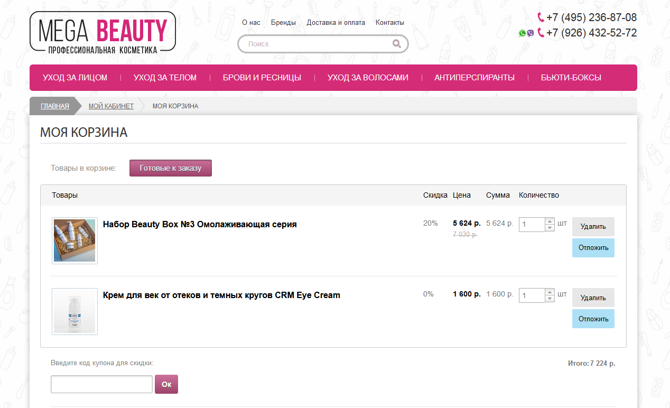Postpone the Beauty Box №3 item
Screen dimensions: 670x408
click(x=593, y=248)
